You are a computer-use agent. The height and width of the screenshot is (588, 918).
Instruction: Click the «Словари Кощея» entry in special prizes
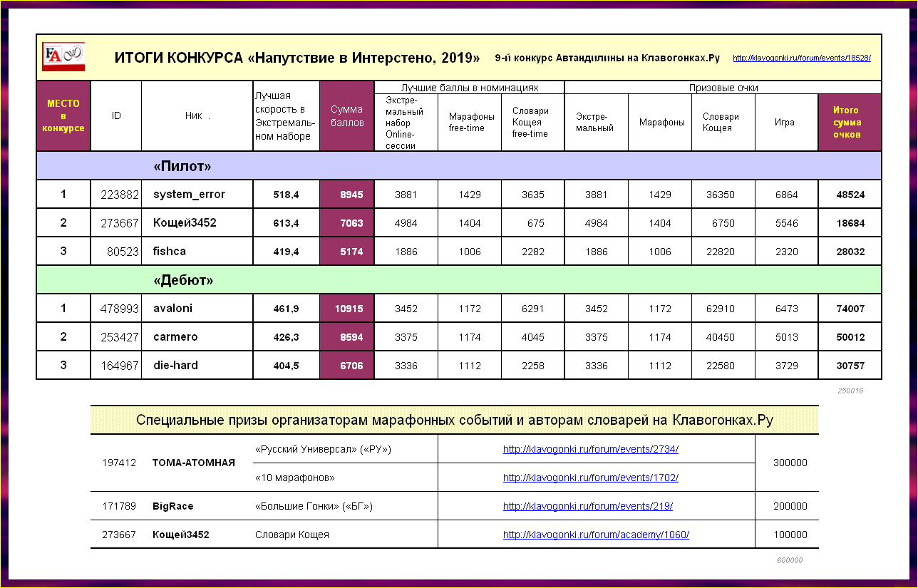click(x=292, y=535)
